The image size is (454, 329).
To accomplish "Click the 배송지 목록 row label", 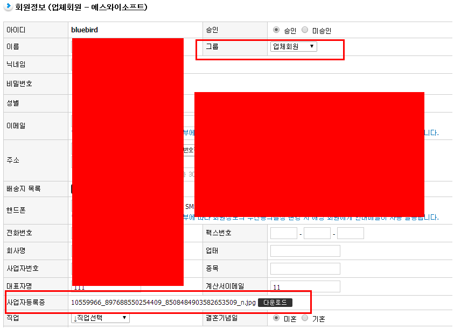I will 24,189.
